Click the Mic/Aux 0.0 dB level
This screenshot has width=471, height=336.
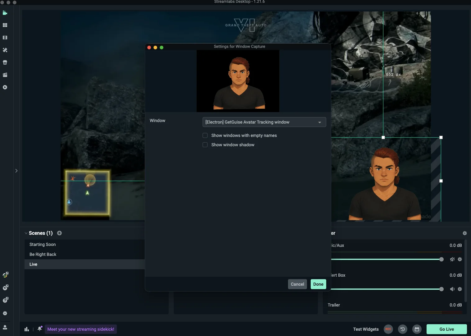(x=455, y=245)
